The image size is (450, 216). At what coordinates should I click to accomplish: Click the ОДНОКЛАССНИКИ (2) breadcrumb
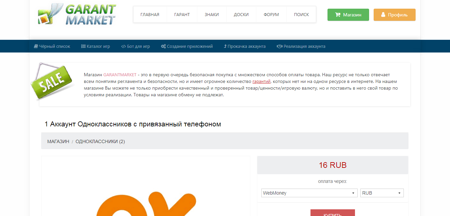[x=100, y=141]
